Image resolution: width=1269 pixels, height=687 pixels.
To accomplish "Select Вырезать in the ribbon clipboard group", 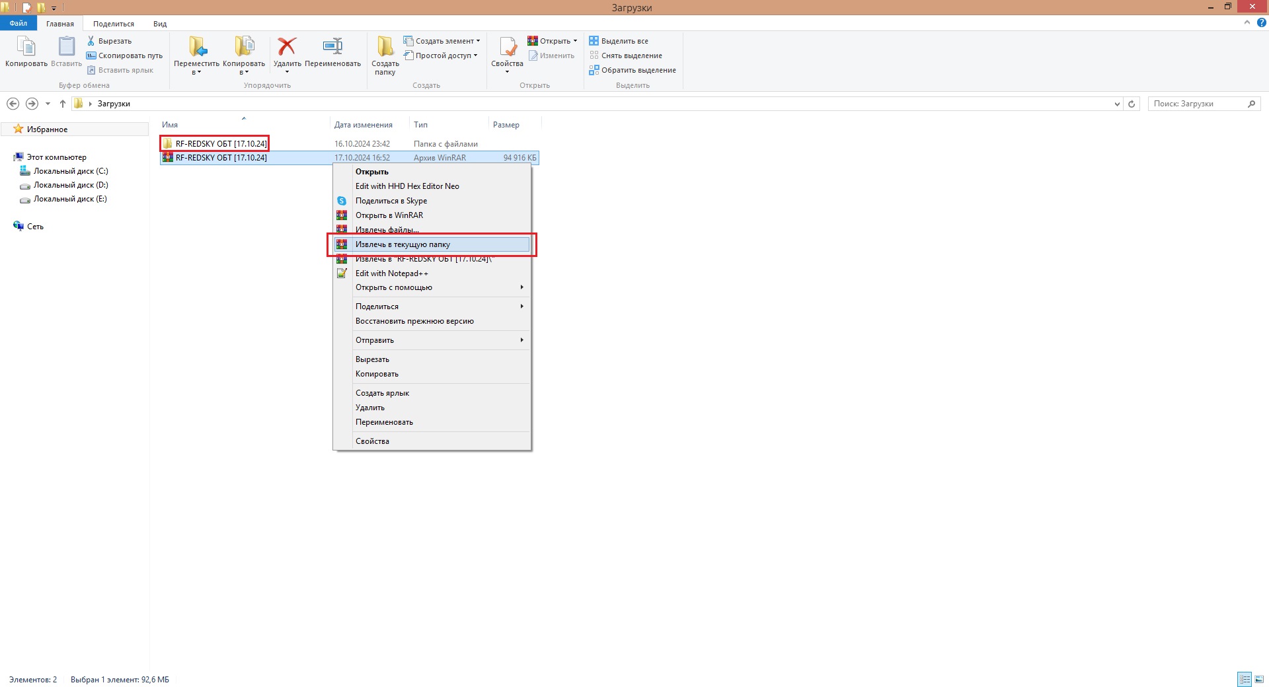I will point(109,41).
